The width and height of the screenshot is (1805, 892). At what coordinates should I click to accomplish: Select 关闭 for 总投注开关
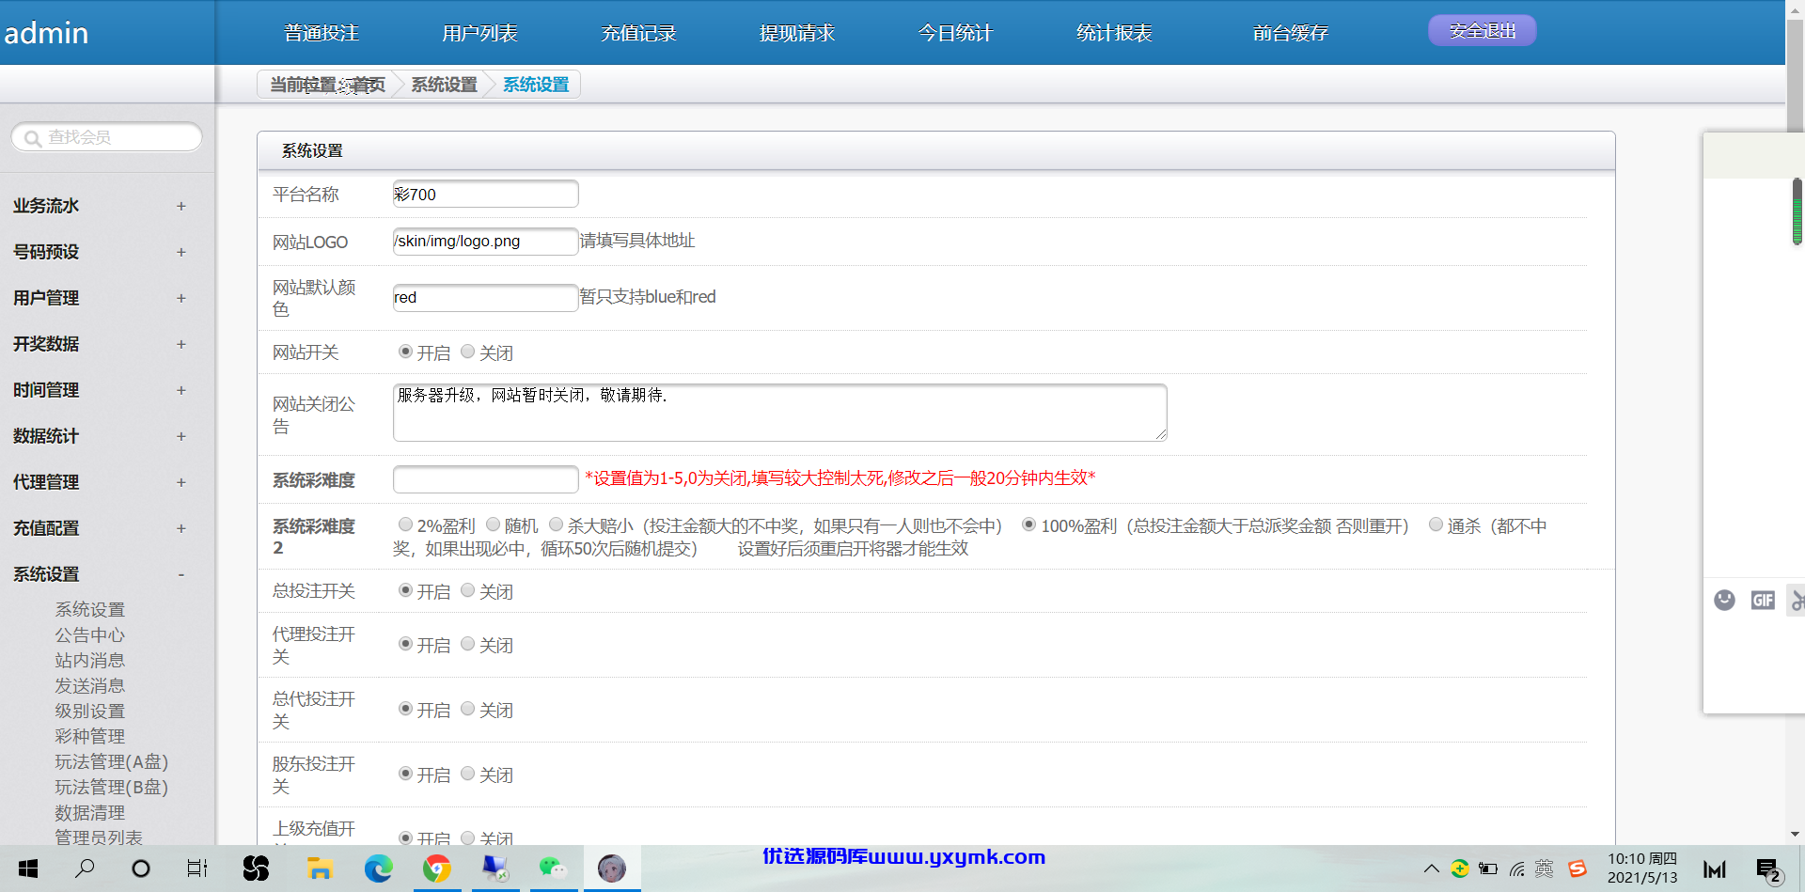pyautogui.click(x=467, y=590)
